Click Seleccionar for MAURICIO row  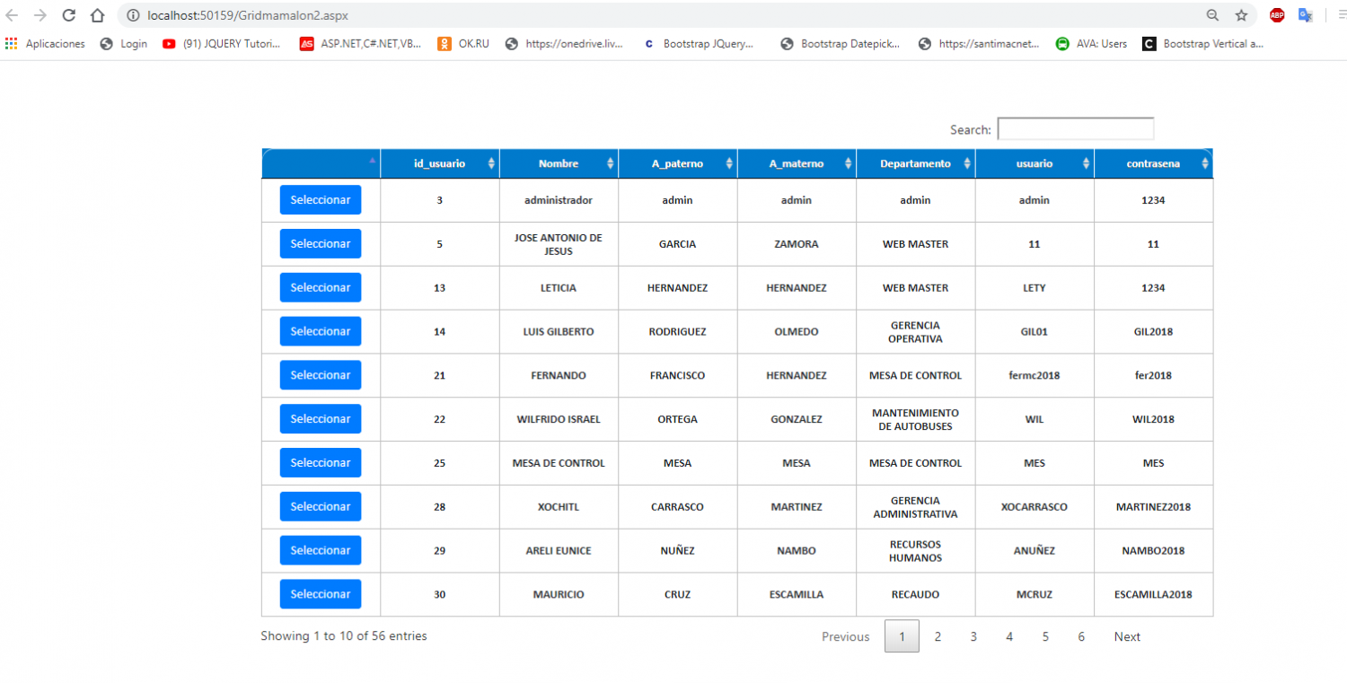(x=321, y=594)
